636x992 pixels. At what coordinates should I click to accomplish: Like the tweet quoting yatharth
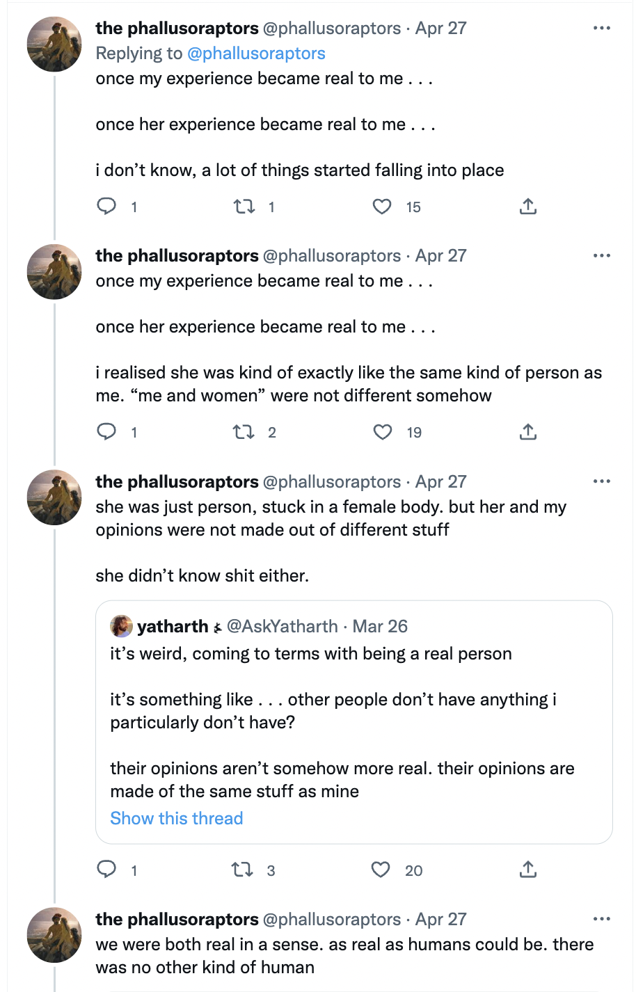click(x=381, y=870)
